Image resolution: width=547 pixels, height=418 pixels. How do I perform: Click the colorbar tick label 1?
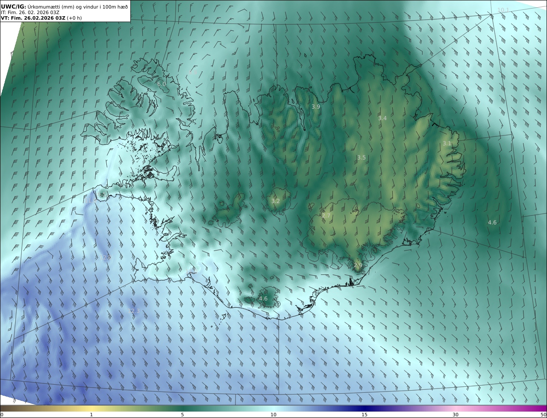coord(91,415)
